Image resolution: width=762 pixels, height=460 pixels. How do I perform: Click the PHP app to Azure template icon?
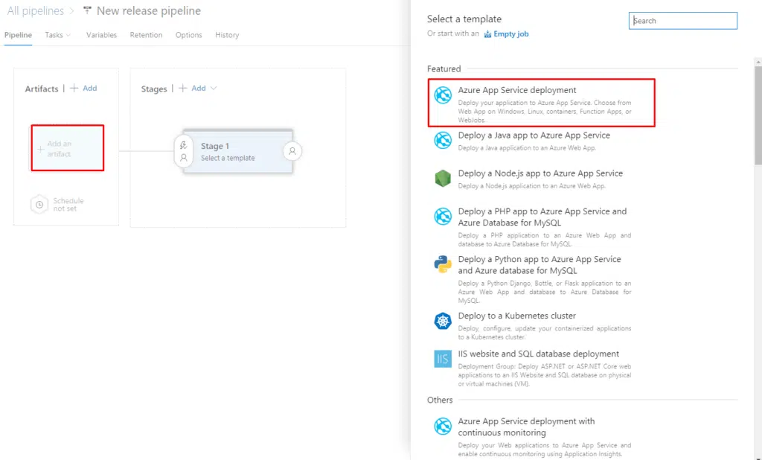pos(443,217)
